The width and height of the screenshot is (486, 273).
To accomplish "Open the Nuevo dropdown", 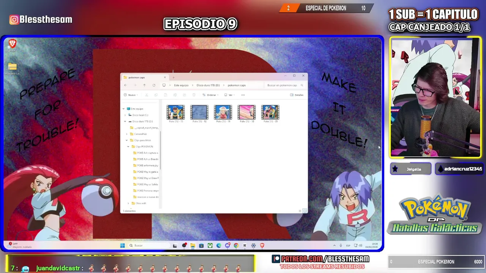I will point(131,95).
